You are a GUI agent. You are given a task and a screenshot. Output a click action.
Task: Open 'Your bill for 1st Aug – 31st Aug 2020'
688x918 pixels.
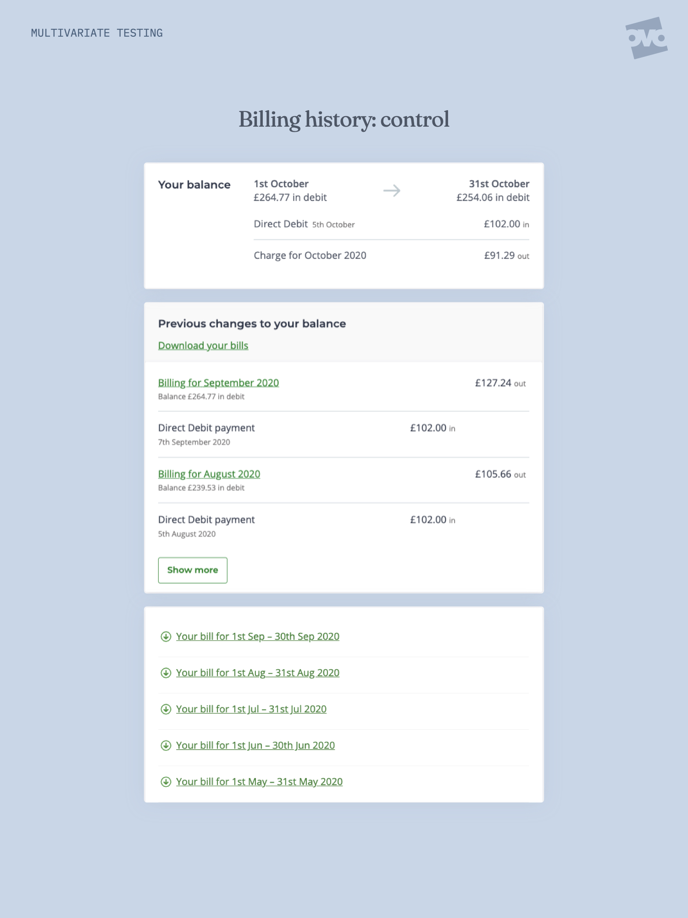258,673
